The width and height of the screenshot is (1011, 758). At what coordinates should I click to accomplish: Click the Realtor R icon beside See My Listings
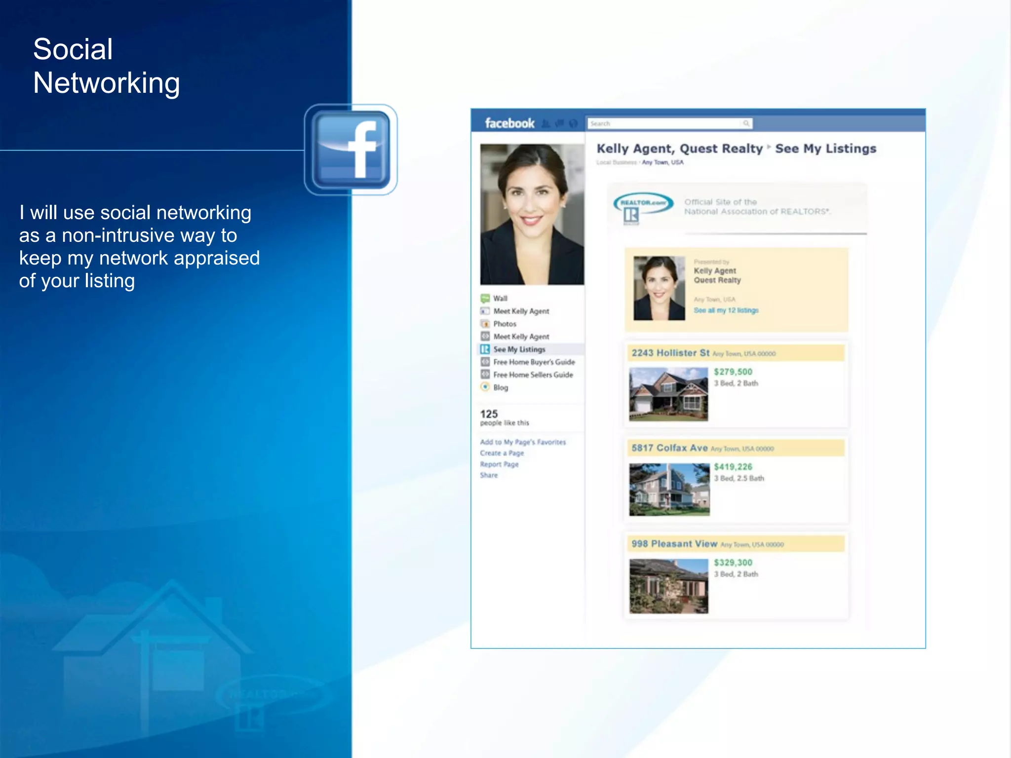pos(485,349)
